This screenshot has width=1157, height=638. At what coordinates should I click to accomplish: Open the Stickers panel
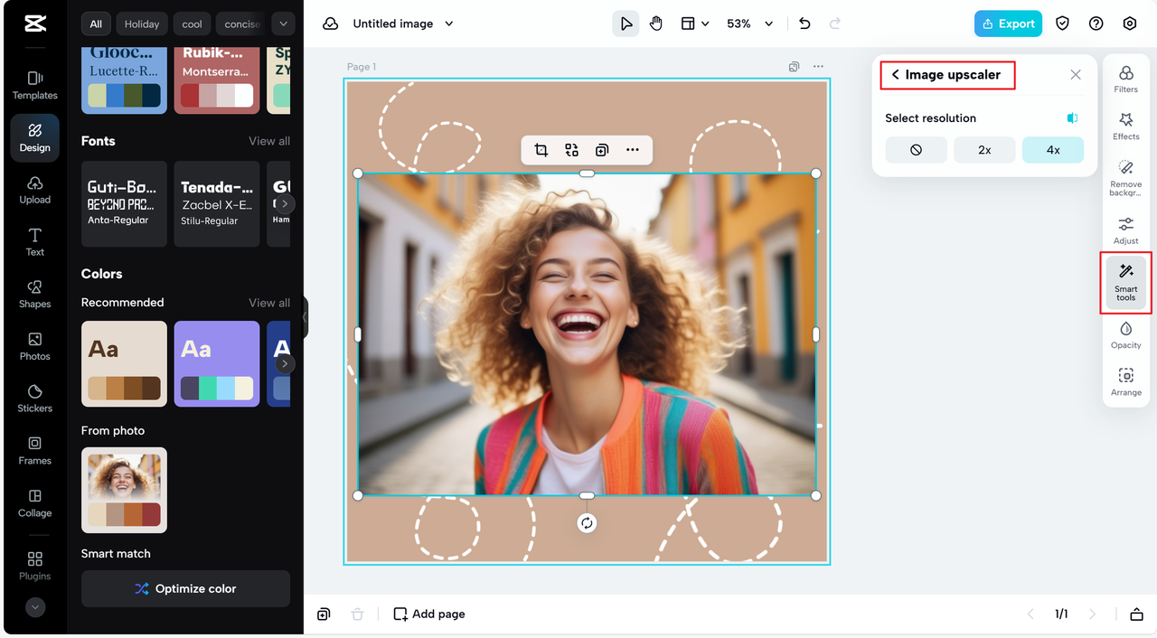pos(35,398)
